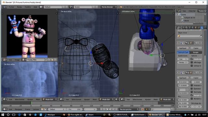Toggle the Épaisseur checkbox

tap(192, 88)
